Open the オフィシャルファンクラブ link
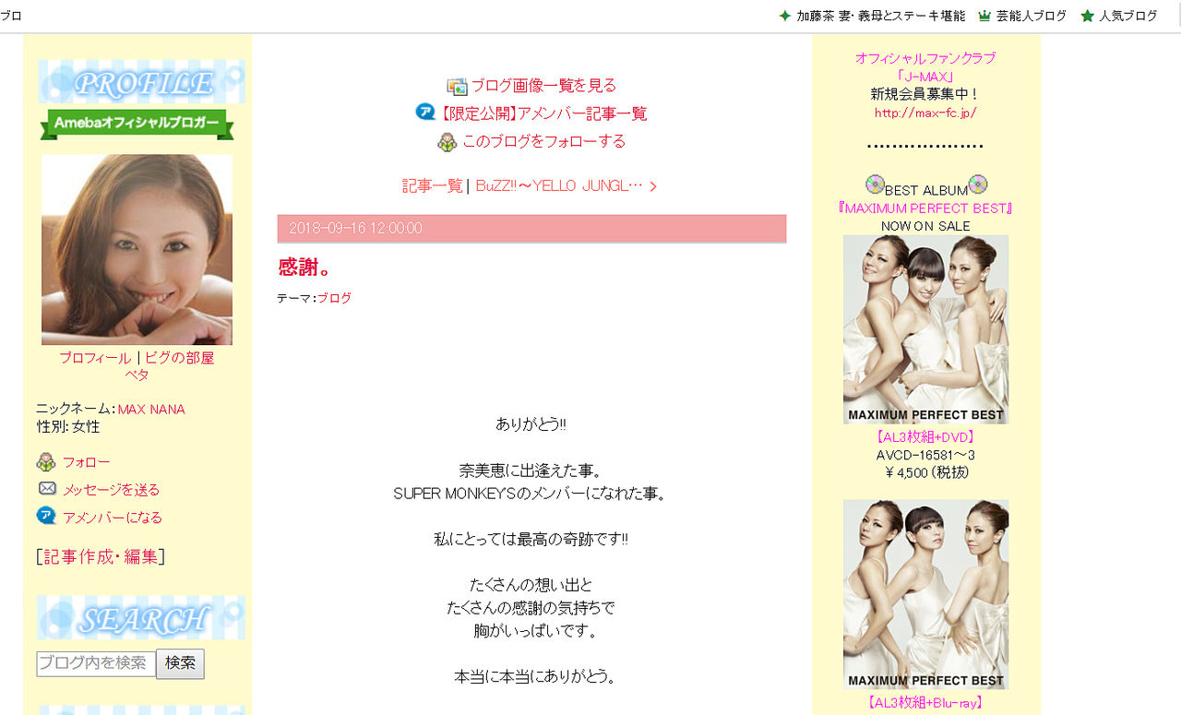This screenshot has width=1181, height=715. pyautogui.click(x=925, y=58)
